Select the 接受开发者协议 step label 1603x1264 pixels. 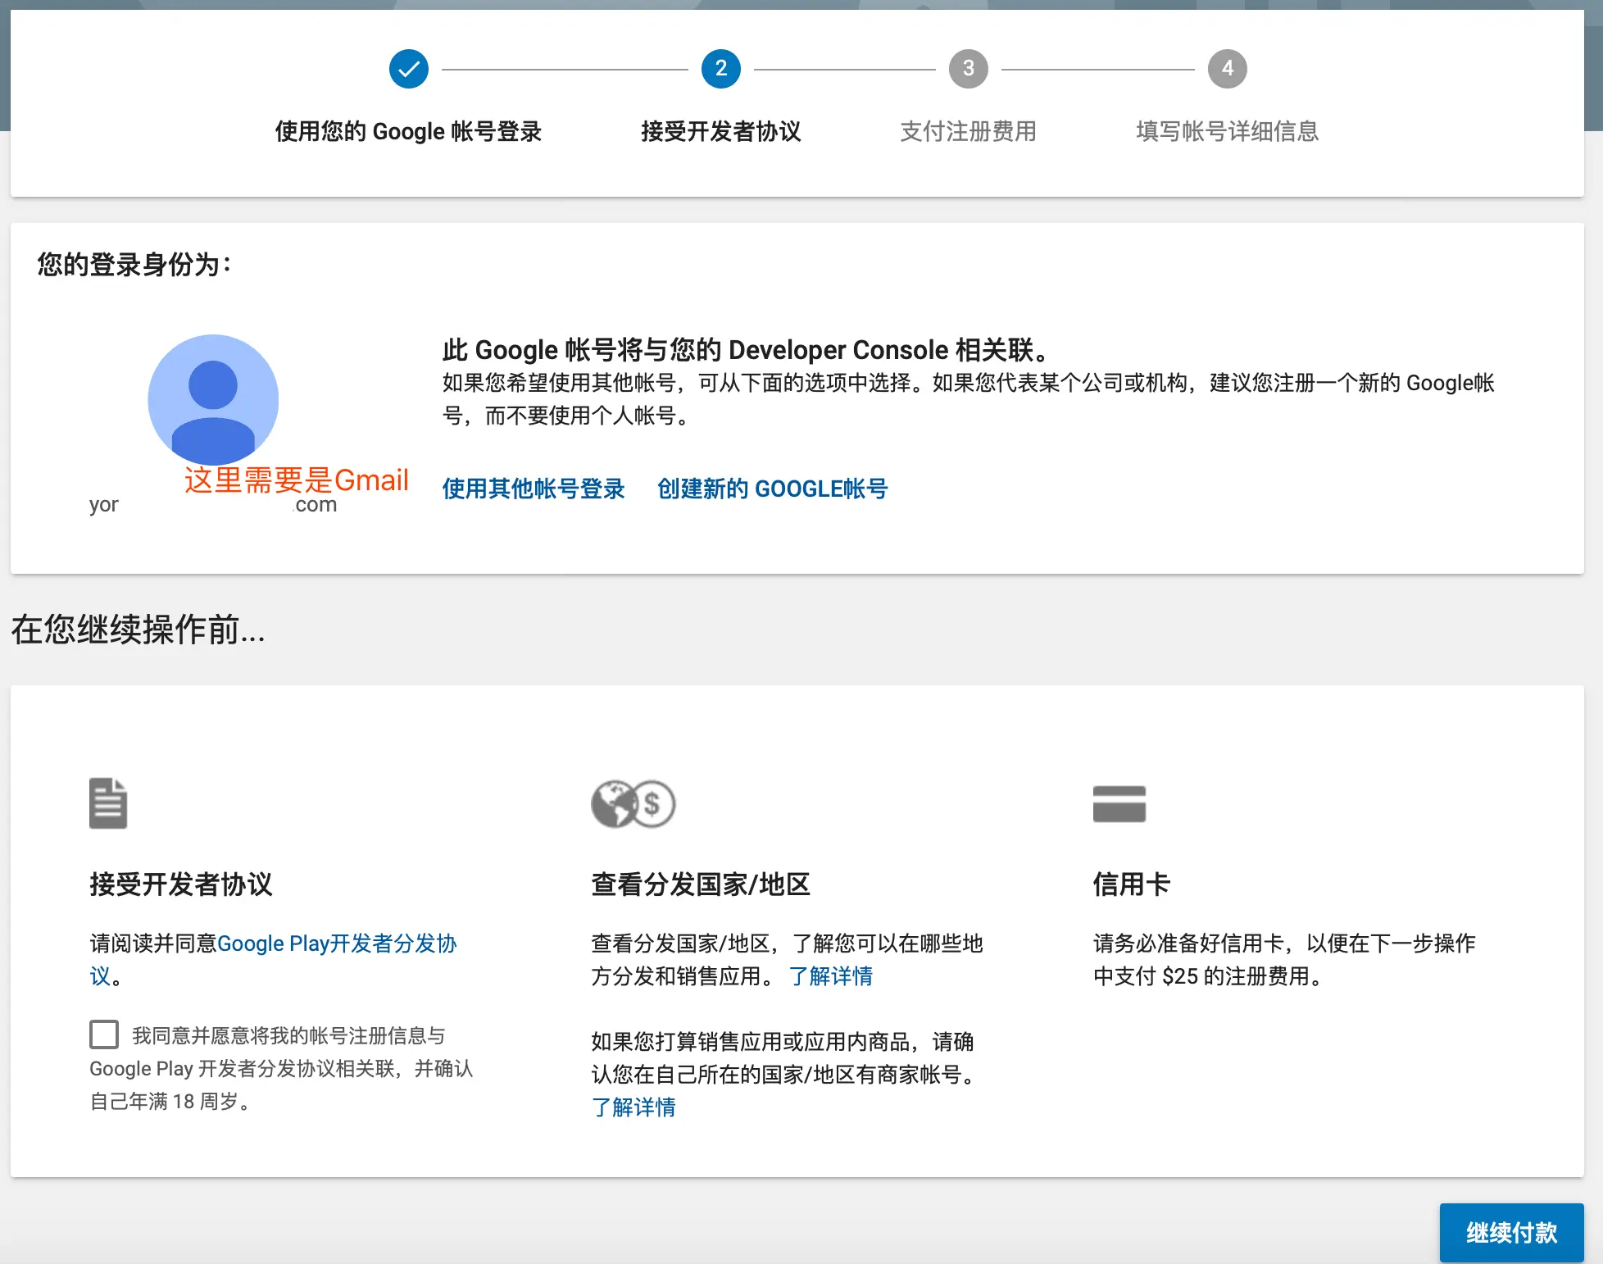pyautogui.click(x=720, y=131)
